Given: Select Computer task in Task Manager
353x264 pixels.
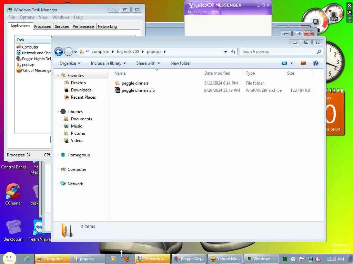Looking at the screenshot, I should point(30,47).
